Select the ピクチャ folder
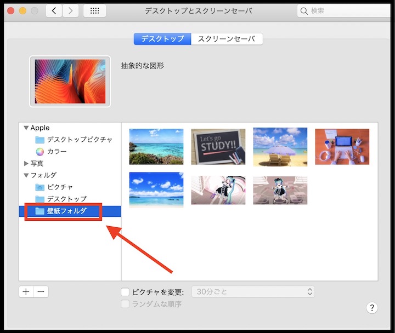Viewport: 395px width, 333px height. 70,187
